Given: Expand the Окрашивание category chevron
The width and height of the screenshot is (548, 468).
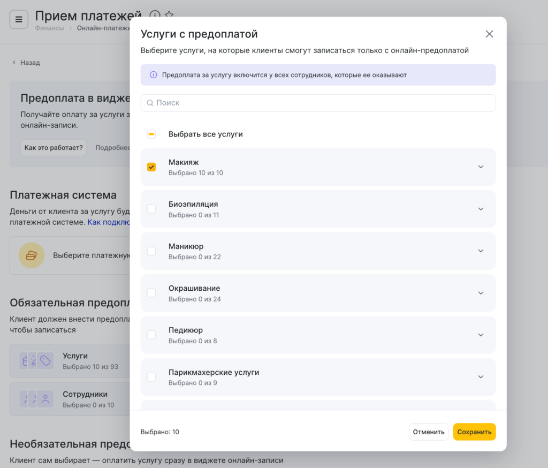Looking at the screenshot, I should tap(481, 293).
